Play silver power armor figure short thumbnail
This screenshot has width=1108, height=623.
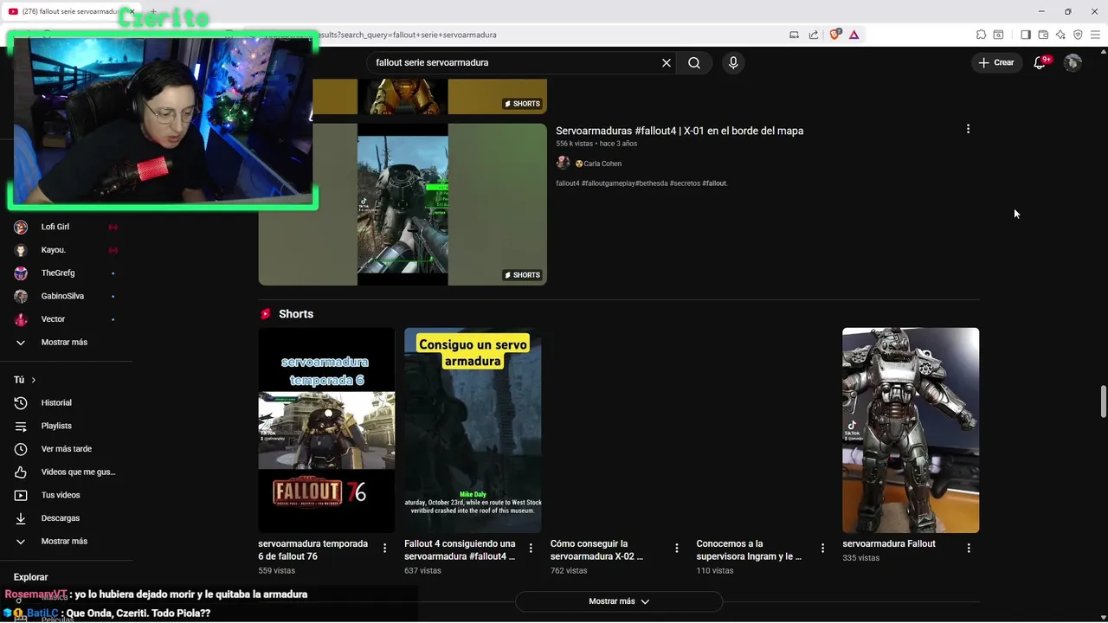[911, 430]
